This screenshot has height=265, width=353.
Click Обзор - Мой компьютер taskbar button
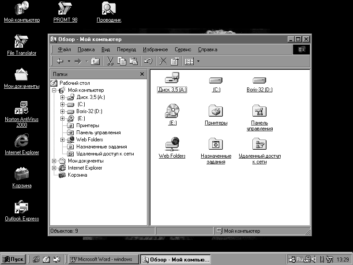176,259
